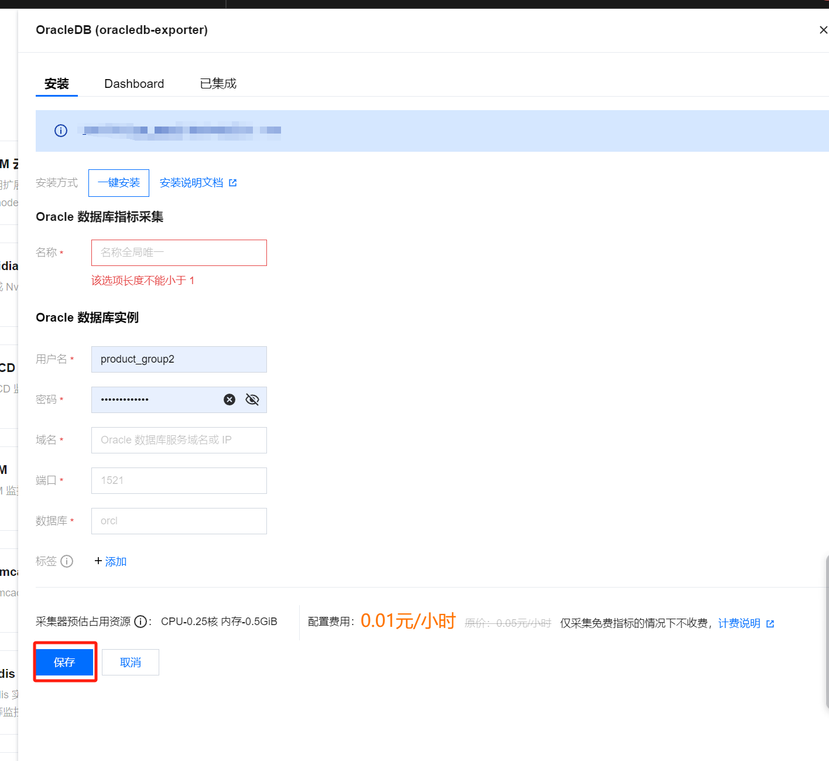Click the heading Oracle 数据库指标采集
Viewport: 829px width, 761px height.
pos(100,217)
